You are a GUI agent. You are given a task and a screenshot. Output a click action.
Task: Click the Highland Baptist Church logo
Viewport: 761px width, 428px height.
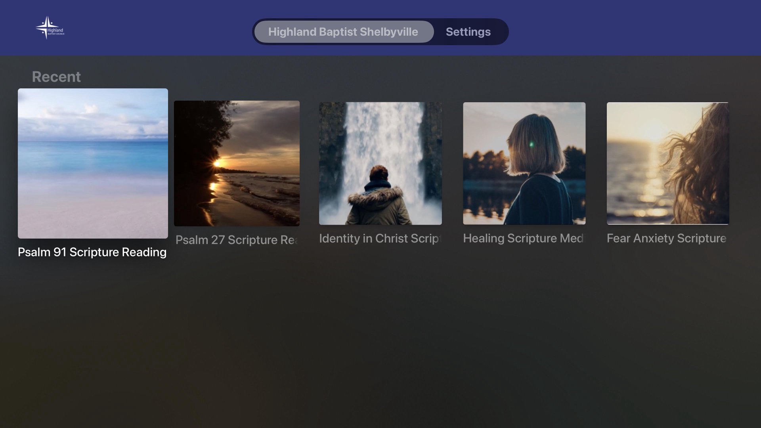coord(50,28)
